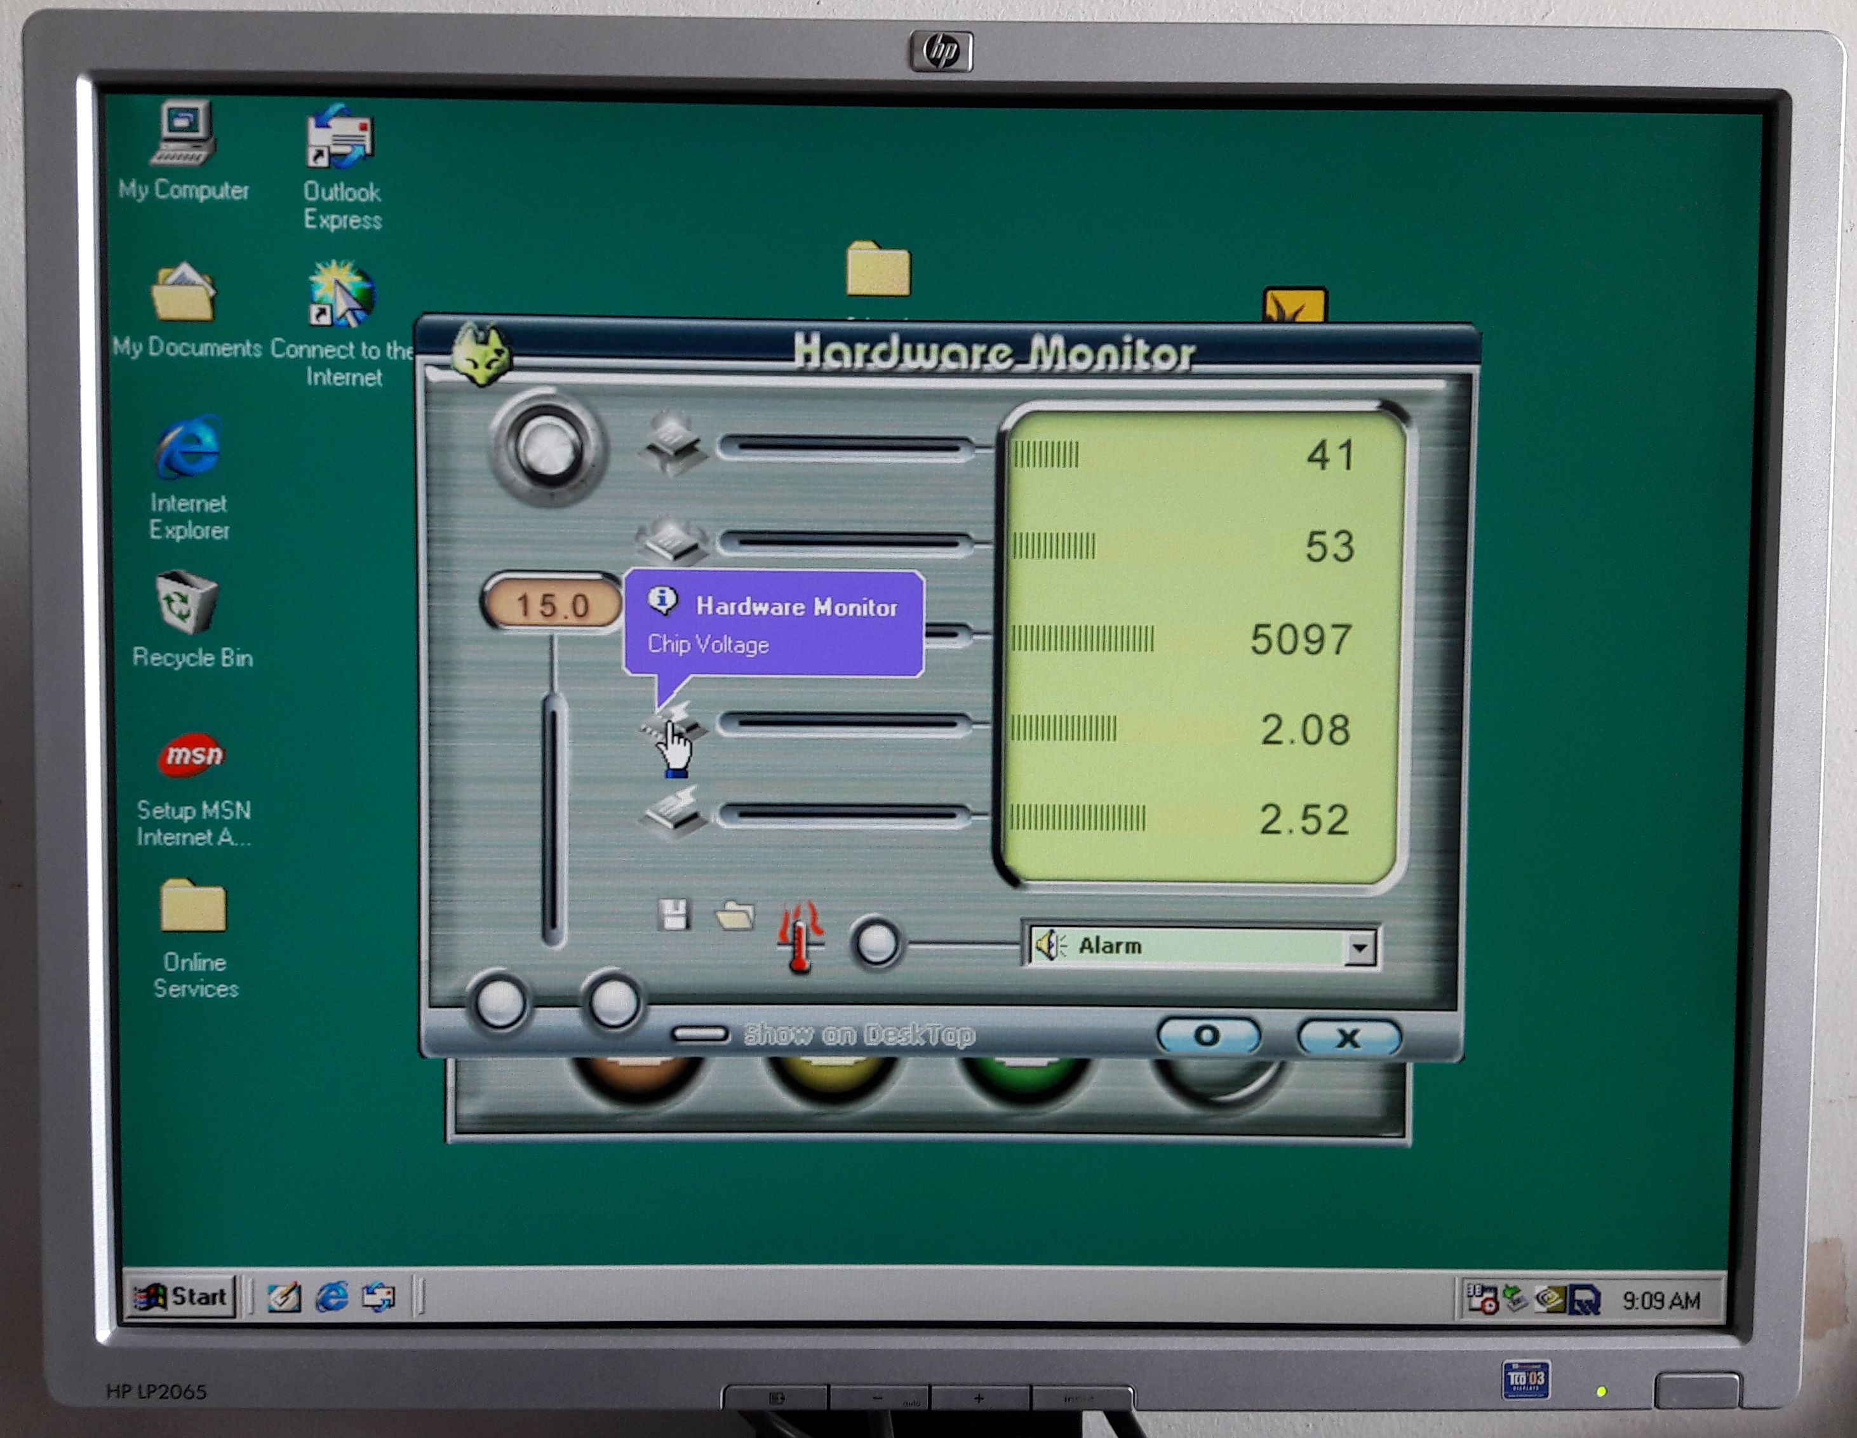1857x1438 pixels.
Task: Toggle the Show on DeskTop switch
Action: coord(700,1034)
